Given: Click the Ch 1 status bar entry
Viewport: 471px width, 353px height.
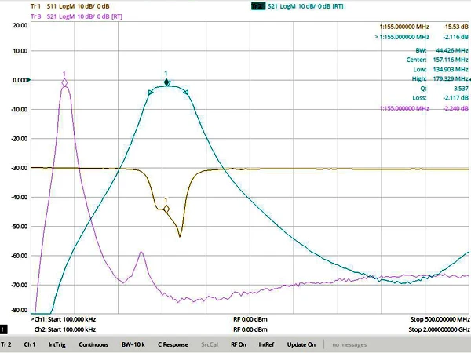Looking at the screenshot, I should click(30, 344).
